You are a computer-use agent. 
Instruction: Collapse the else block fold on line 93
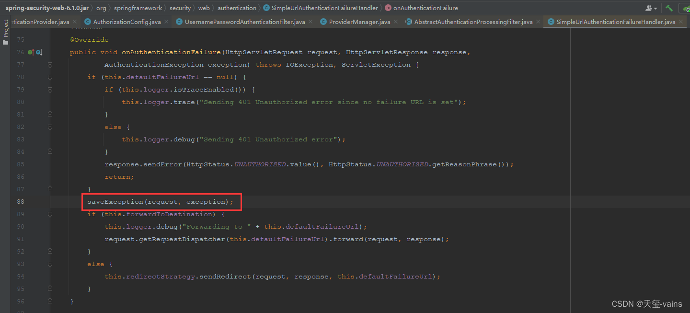(x=50, y=264)
